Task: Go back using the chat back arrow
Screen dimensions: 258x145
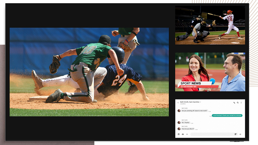Action: coord(178,103)
